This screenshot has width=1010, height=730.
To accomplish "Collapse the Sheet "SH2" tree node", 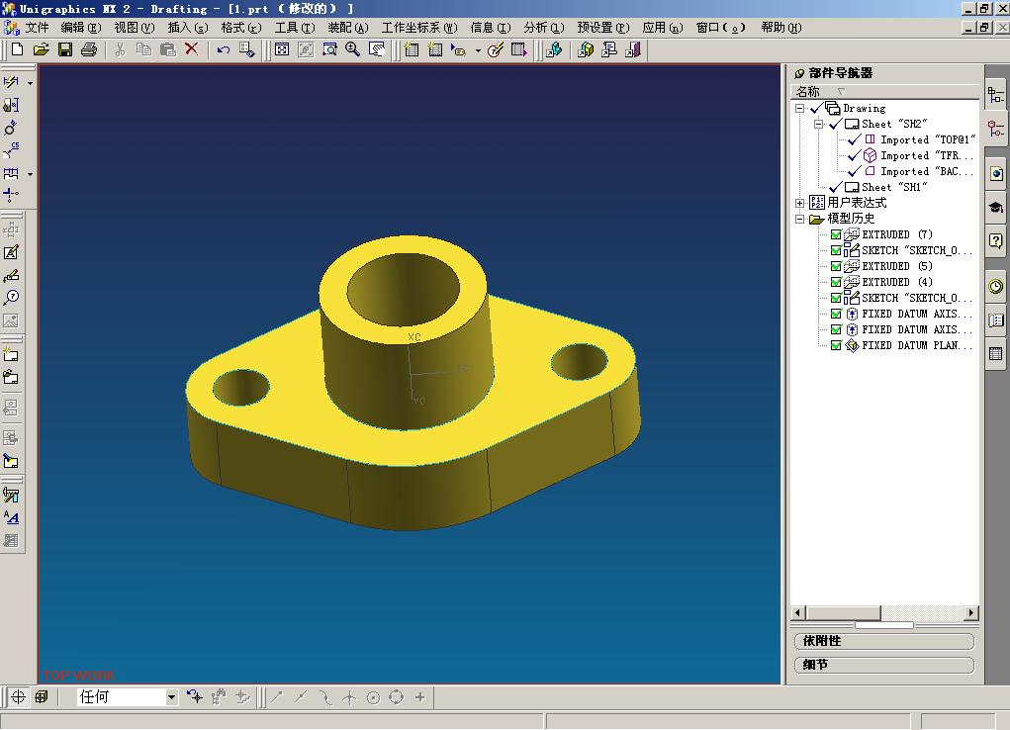I will click(x=818, y=124).
